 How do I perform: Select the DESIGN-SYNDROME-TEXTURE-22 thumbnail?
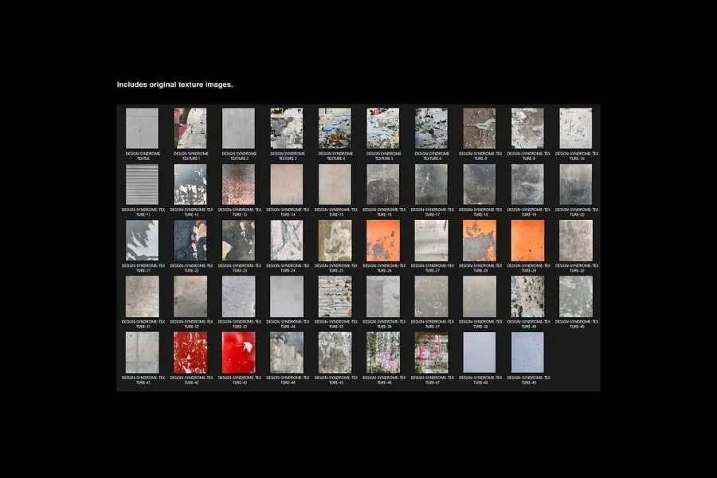tap(190, 240)
